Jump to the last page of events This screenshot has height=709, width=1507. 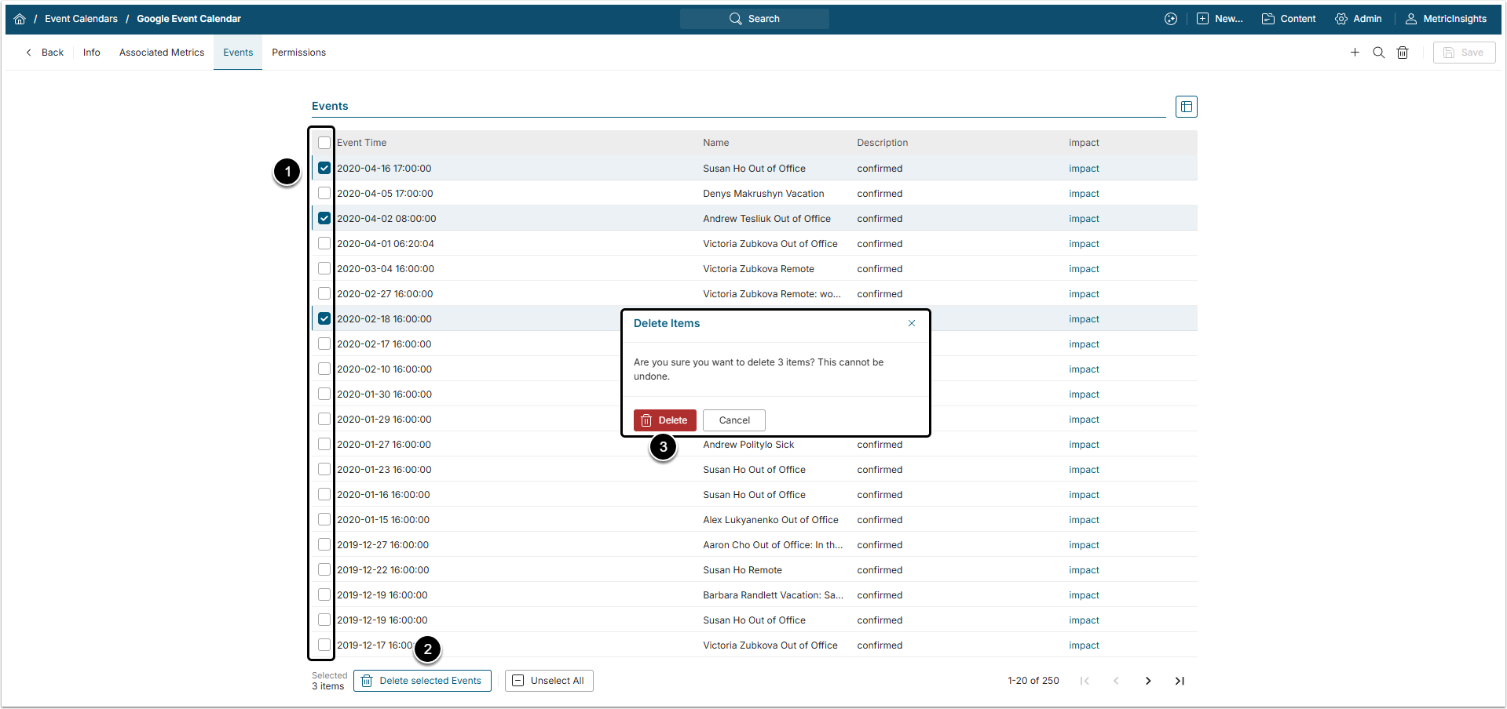(x=1180, y=681)
